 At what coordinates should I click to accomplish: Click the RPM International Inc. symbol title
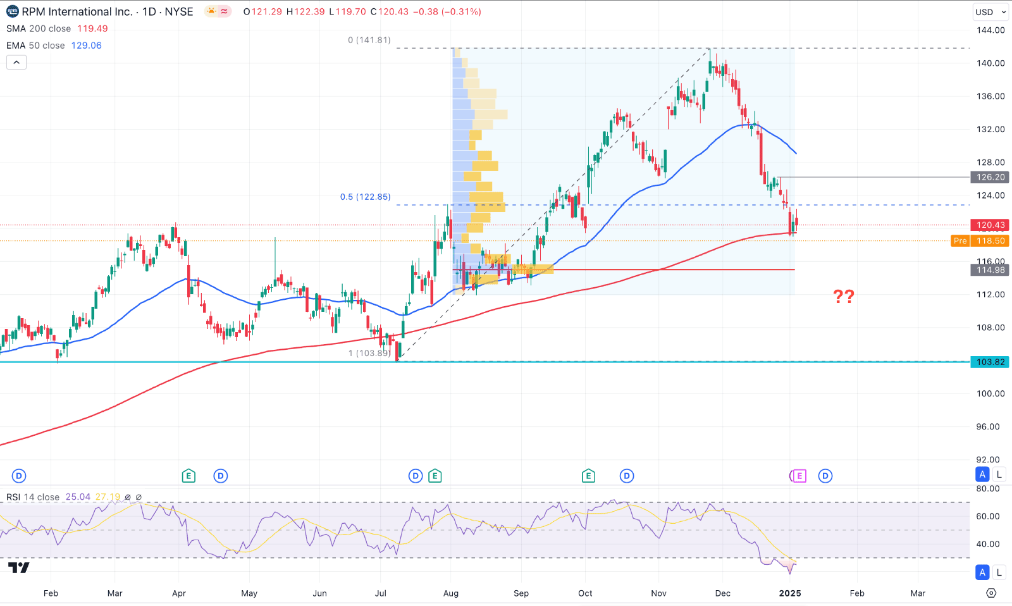pos(77,11)
